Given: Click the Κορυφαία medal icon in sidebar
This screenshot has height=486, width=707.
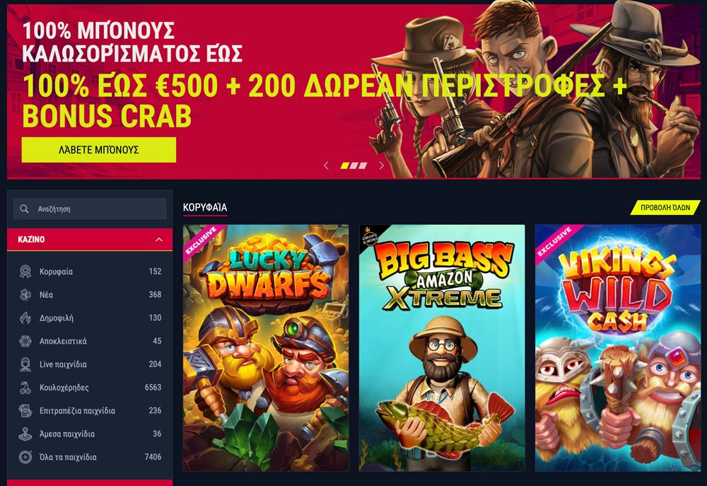Looking at the screenshot, I should [25, 271].
